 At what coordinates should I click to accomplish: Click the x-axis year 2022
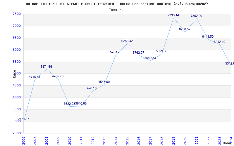(208, 141)
